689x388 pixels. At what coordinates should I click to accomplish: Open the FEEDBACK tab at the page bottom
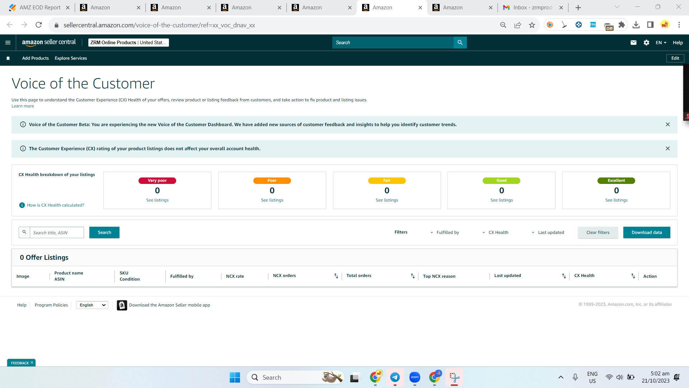point(21,363)
